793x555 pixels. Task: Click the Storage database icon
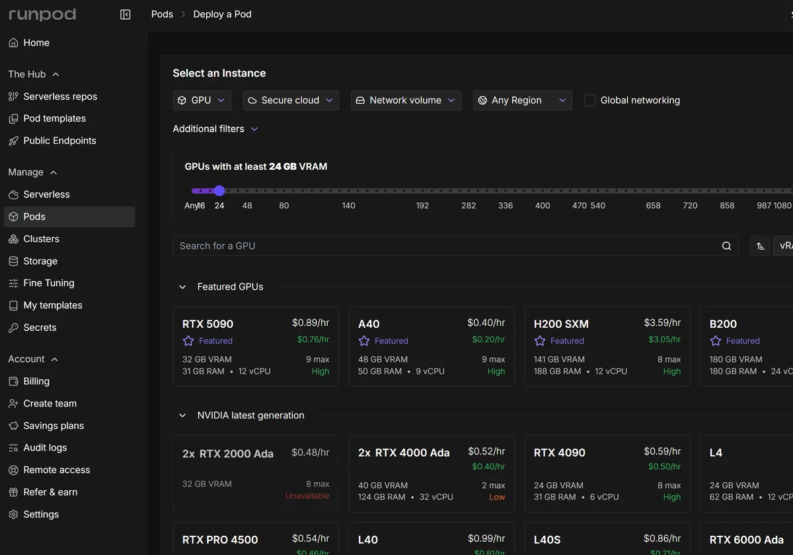[13, 261]
